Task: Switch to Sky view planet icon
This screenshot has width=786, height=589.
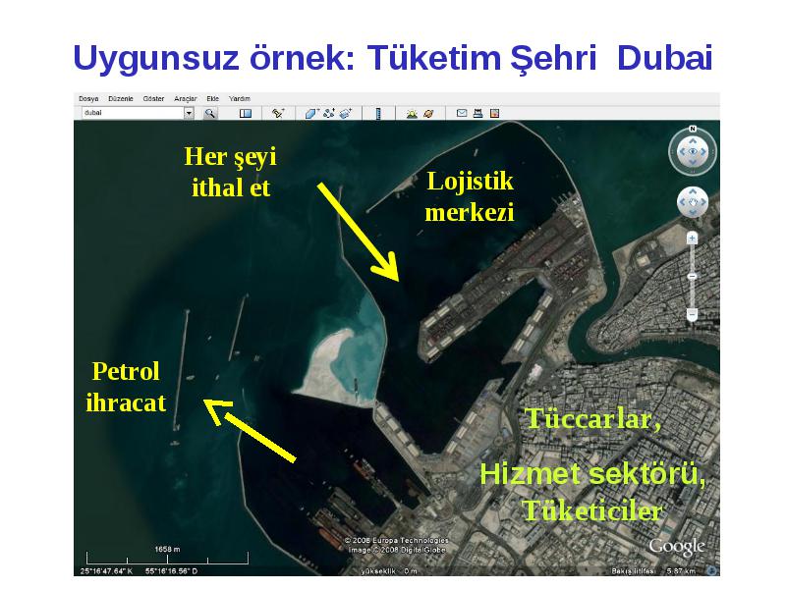Action: click(x=428, y=113)
